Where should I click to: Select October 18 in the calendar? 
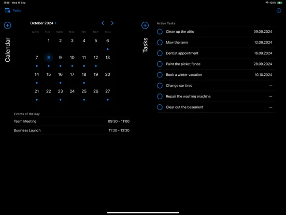84,74
